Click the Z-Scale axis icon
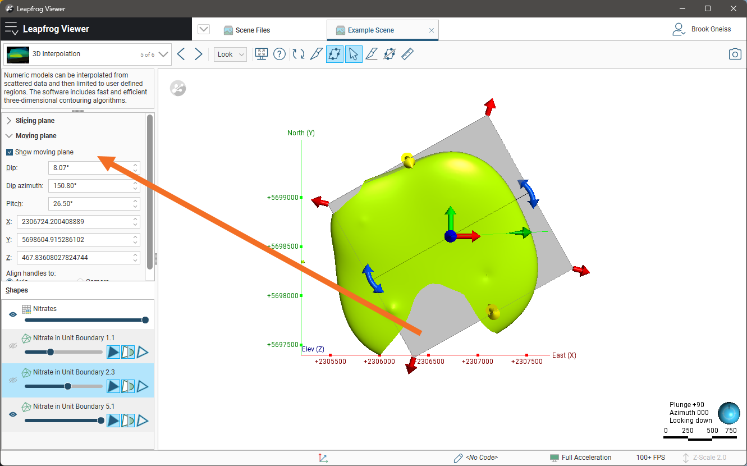The width and height of the screenshot is (747, 466). [686, 458]
